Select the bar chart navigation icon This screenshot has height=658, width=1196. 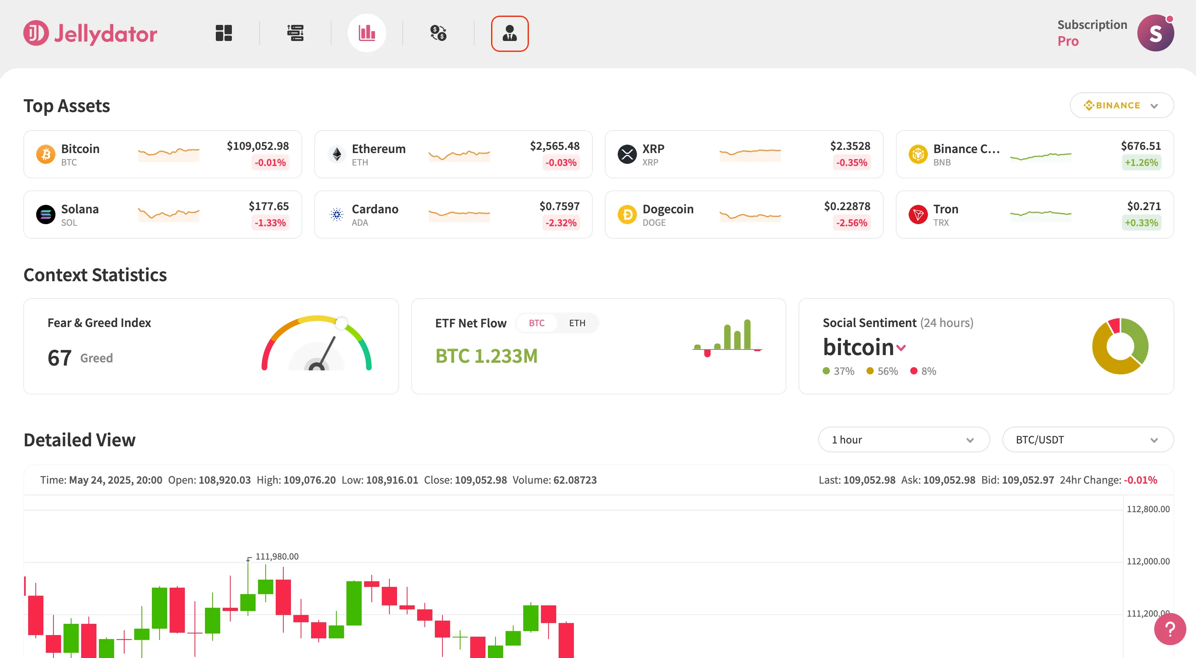tap(367, 33)
